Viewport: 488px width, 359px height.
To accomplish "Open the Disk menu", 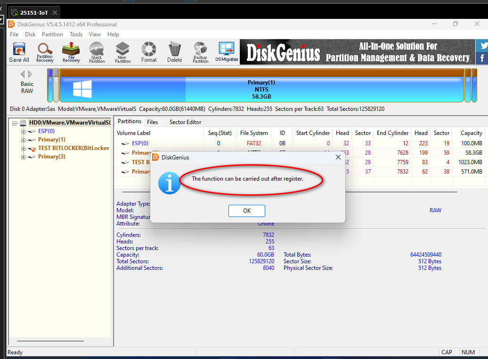I will click(x=30, y=34).
